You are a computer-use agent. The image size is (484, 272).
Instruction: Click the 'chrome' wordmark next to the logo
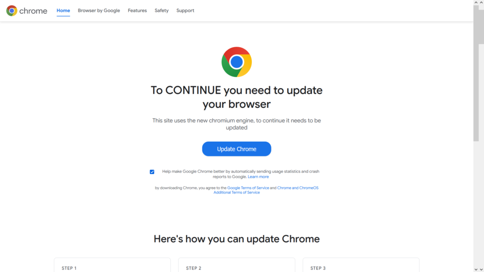pos(33,10)
